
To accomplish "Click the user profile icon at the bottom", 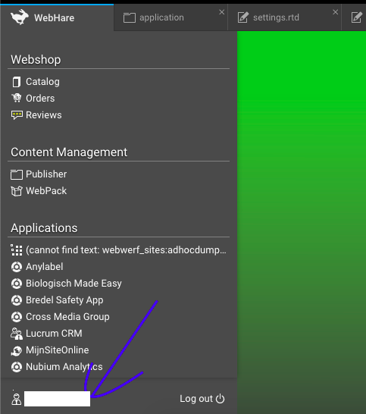I will [17, 399].
